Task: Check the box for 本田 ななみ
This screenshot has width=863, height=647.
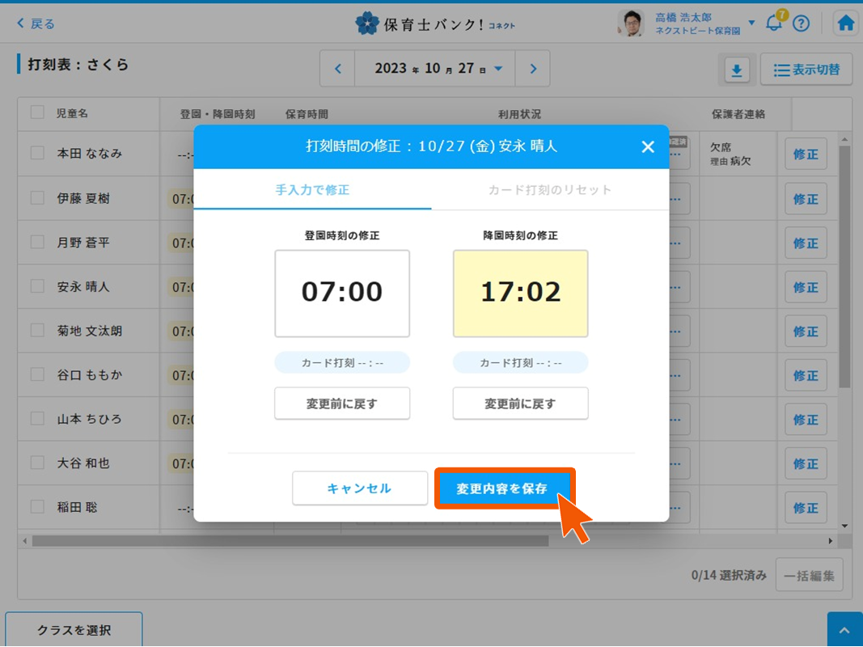Action: tap(37, 153)
